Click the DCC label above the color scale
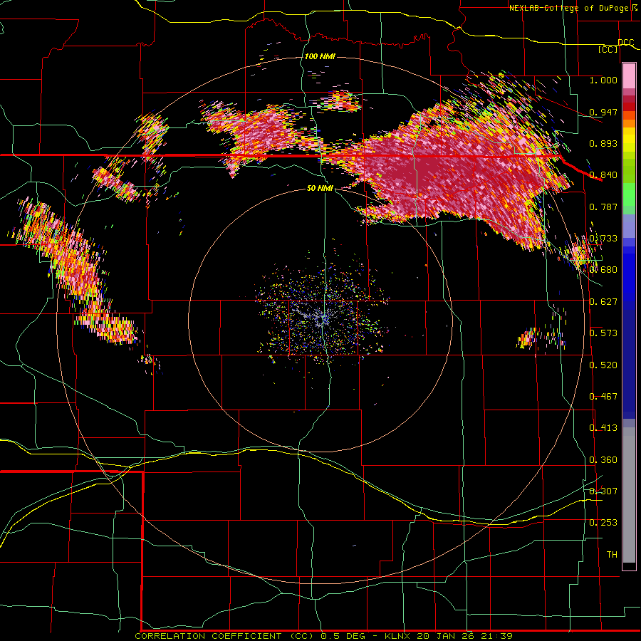The height and width of the screenshot is (641, 641). pos(625,43)
